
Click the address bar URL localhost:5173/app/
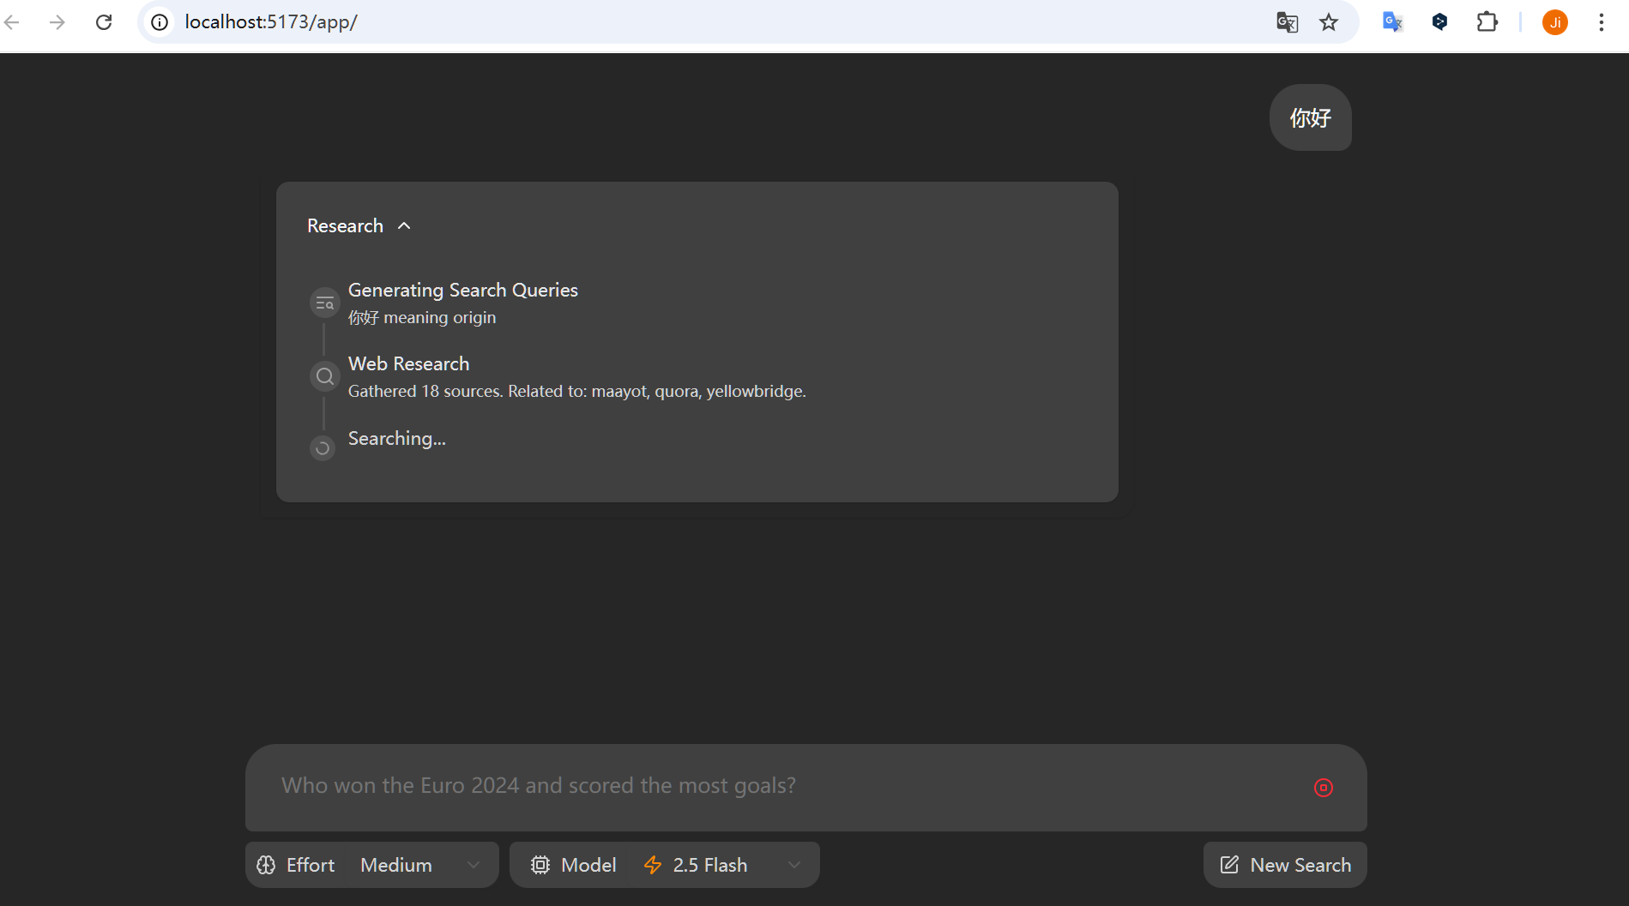click(271, 22)
